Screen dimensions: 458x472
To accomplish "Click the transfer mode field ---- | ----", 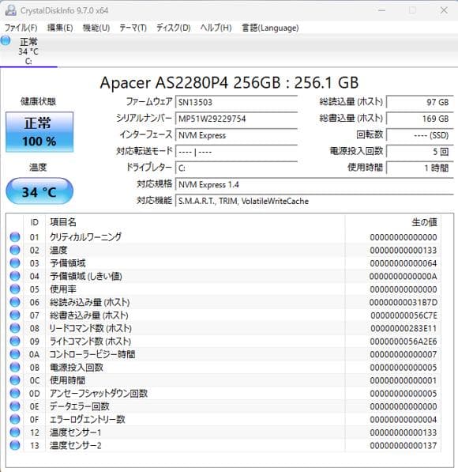I will 236,152.
